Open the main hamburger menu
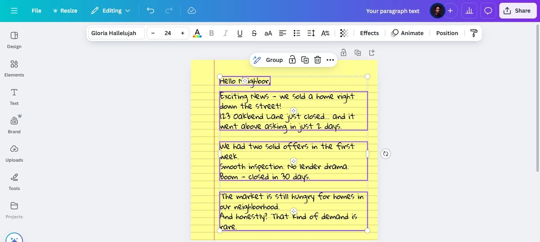This screenshot has width=540, height=242. click(14, 11)
